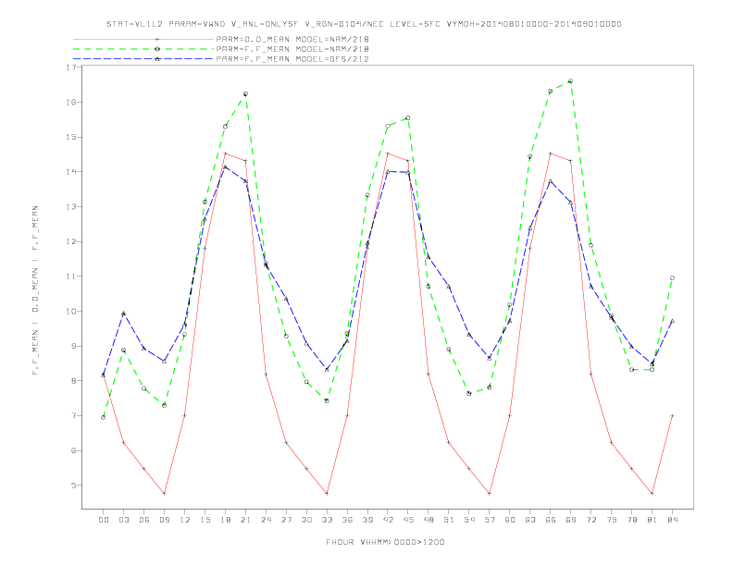Click y-axis tick label 15
Screen dimensions: 733x566
click(71, 137)
